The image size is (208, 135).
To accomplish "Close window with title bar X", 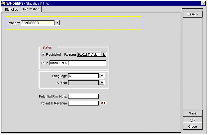I will 203,3.
